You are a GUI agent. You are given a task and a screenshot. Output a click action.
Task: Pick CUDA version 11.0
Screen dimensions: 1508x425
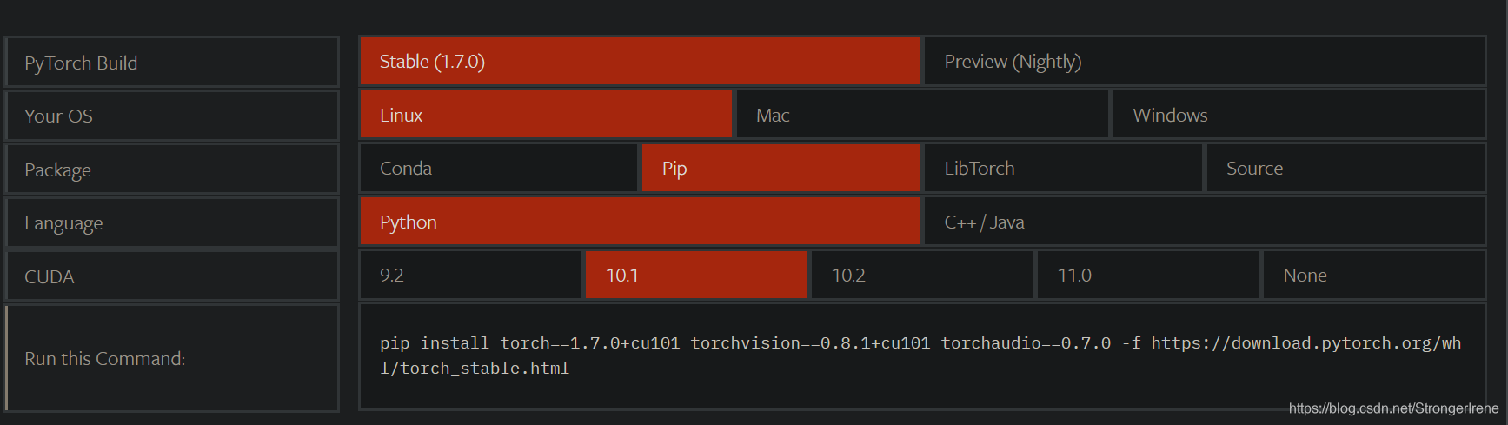click(1147, 276)
